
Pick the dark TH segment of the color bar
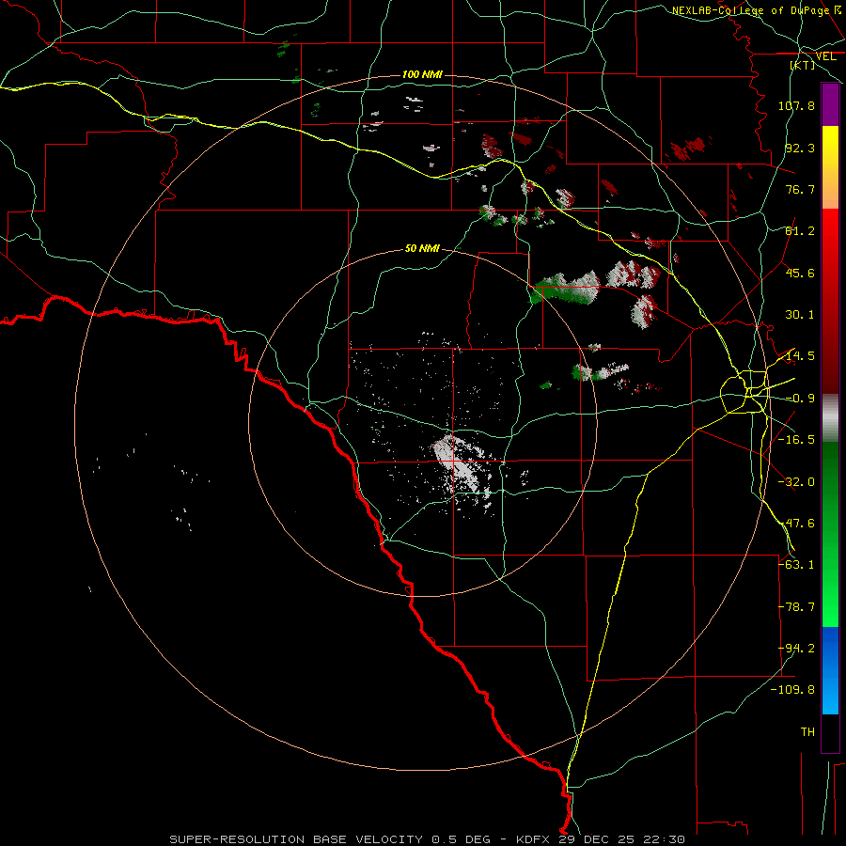(x=830, y=732)
